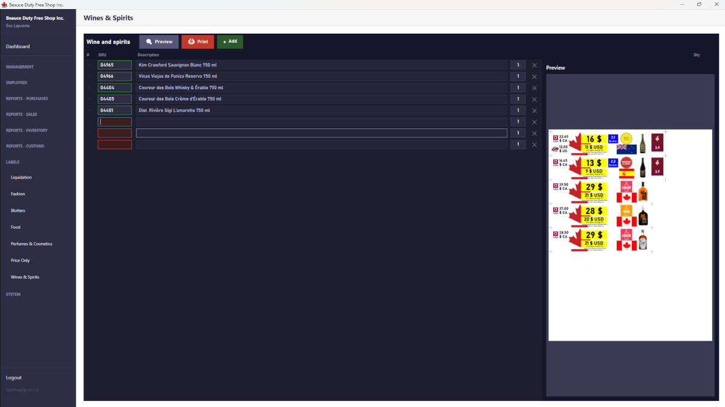Change quantity for Coureur des Bois Crème d'Érable
The height and width of the screenshot is (407, 725).
click(x=518, y=99)
